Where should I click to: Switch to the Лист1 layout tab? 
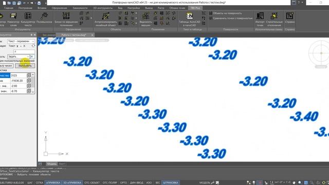[62, 164]
